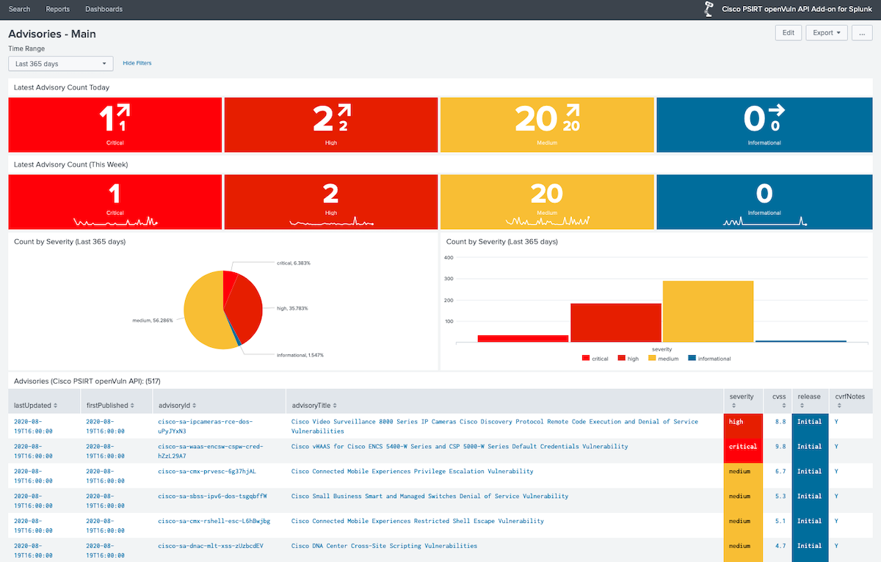The height and width of the screenshot is (562, 881).
Task: Click the Edit dashboard button
Action: coord(788,33)
